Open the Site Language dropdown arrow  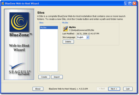click(88, 37)
